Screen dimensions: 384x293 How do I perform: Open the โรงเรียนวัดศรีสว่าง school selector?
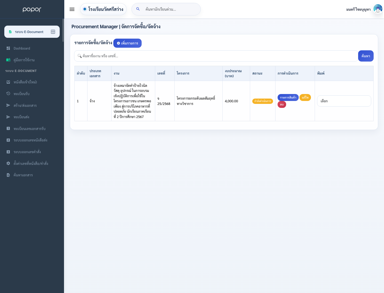[103, 9]
